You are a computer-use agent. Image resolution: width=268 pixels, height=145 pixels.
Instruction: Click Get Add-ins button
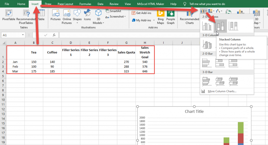(x=142, y=13)
